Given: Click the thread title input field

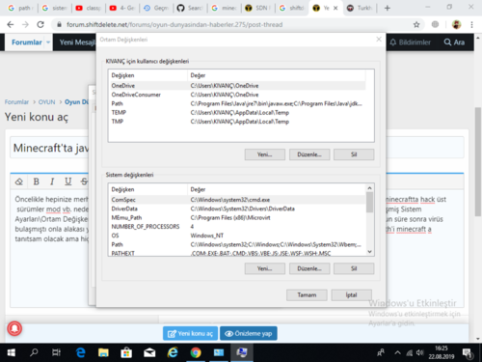Looking at the screenshot, I should click(50, 148).
